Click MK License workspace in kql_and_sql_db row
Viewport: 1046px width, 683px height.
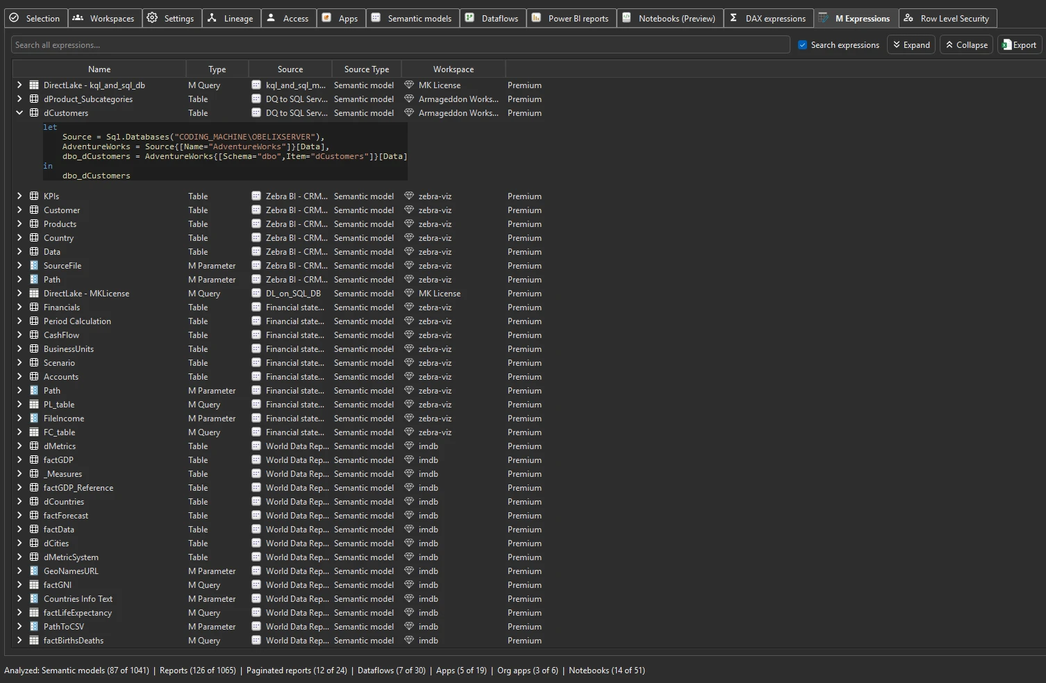tap(440, 85)
